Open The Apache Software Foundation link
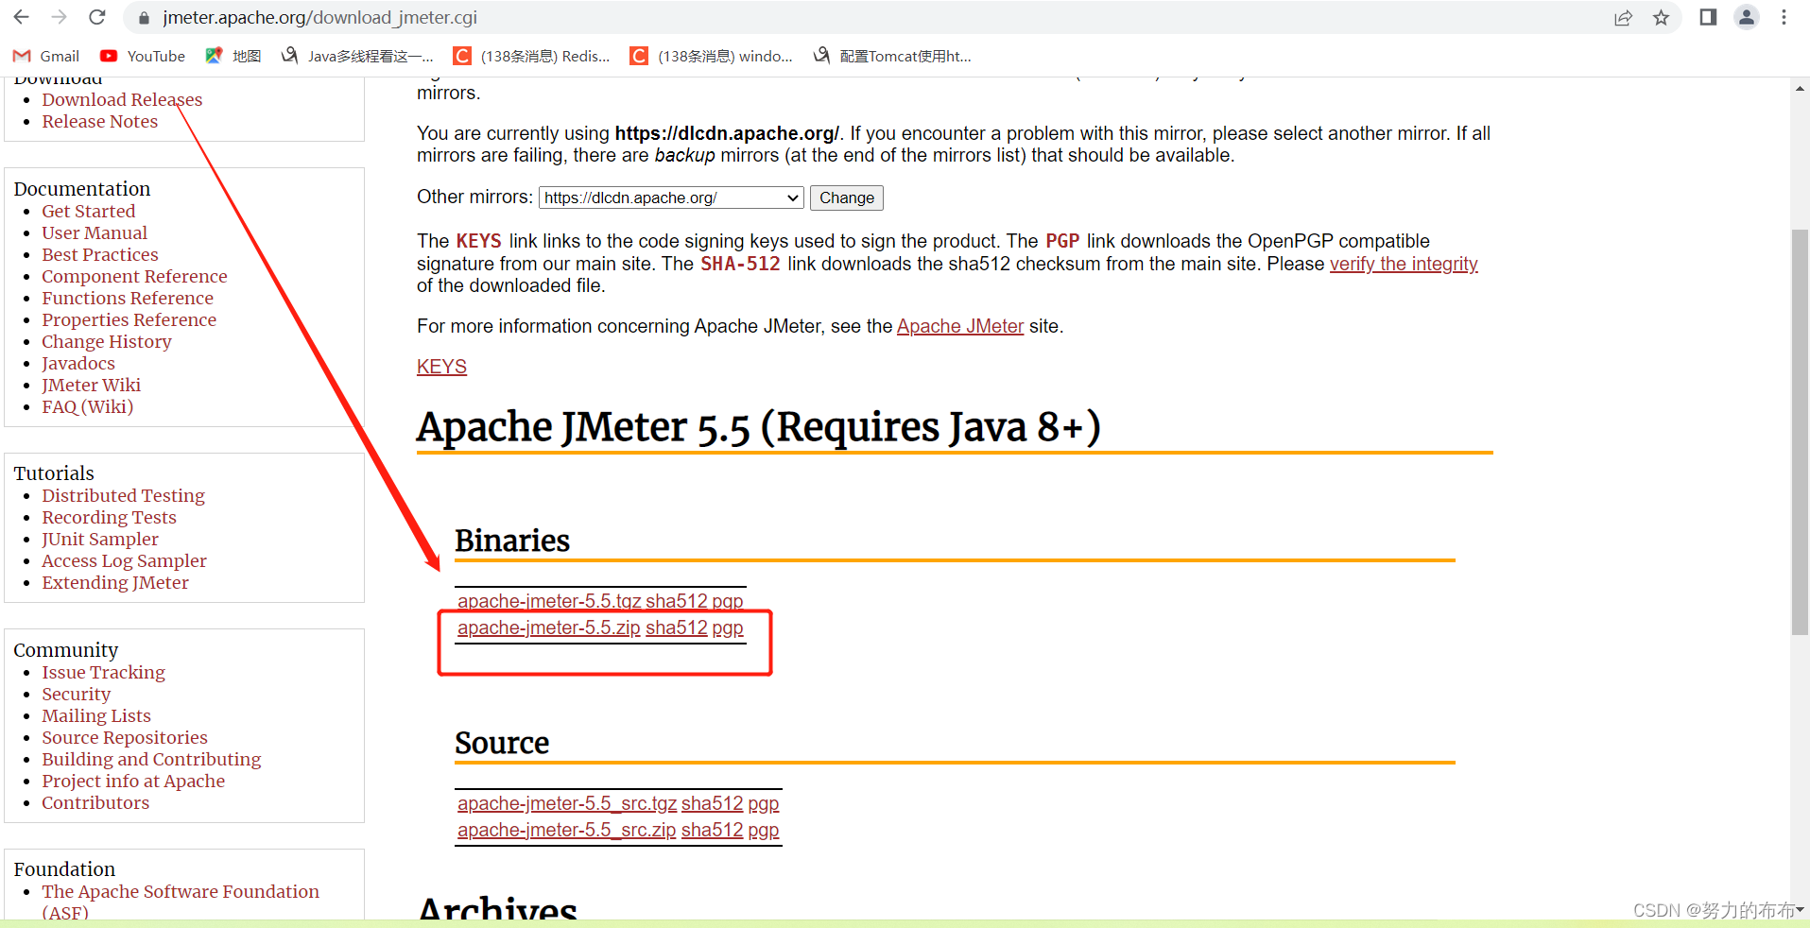Viewport: 1810px width, 928px height. point(181,891)
